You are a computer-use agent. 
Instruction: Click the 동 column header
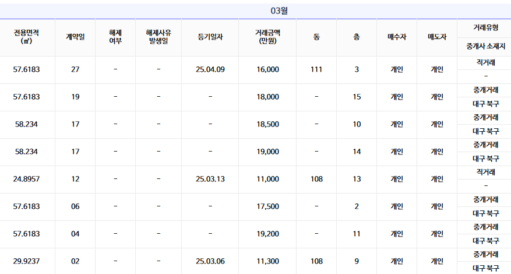coord(316,37)
